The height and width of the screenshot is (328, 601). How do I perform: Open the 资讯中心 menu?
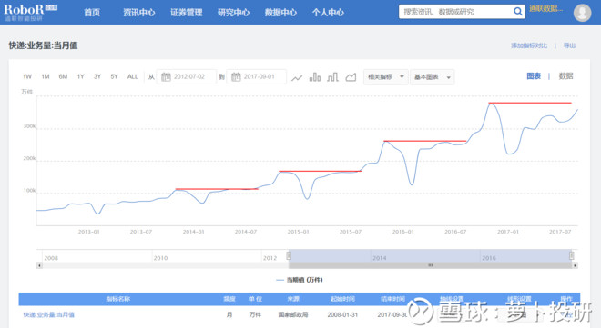pos(138,13)
